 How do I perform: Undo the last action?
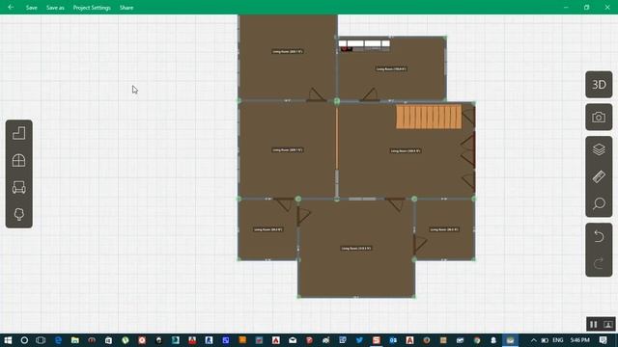599,236
